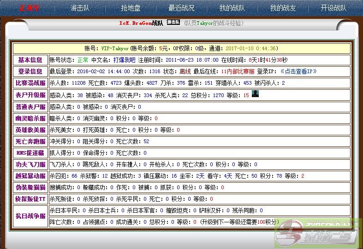The height and width of the screenshot is (249, 363).
Task: Click the VIP-Takyor account name
Action: coord(115,48)
